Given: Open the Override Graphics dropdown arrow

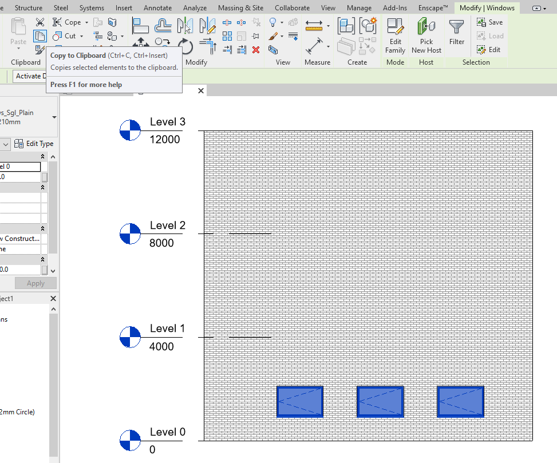Looking at the screenshot, I should pos(282,36).
